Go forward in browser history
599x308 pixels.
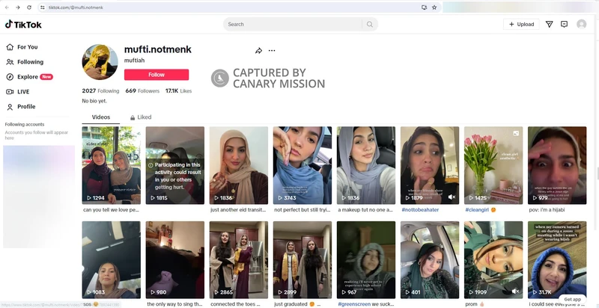pyautogui.click(x=17, y=7)
